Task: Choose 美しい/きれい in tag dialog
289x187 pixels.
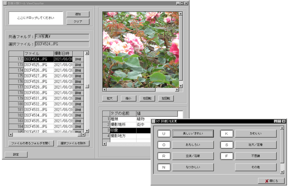Action: 193,133
